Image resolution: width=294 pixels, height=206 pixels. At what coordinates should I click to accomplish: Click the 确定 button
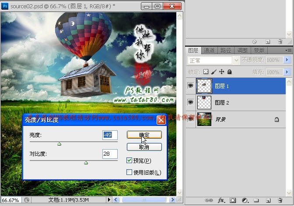point(144,135)
